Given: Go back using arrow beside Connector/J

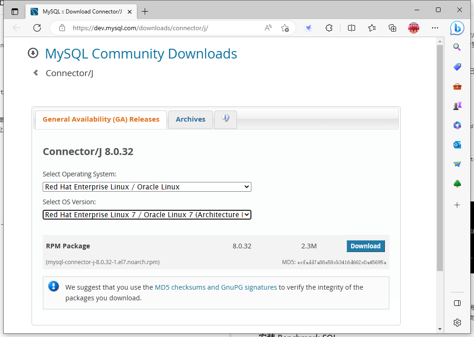Looking at the screenshot, I should (x=36, y=72).
